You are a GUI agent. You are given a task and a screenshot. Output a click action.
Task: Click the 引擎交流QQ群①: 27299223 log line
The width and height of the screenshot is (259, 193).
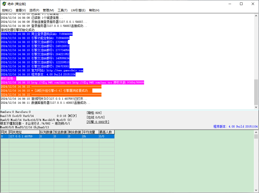(x=34, y=42)
